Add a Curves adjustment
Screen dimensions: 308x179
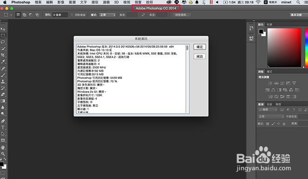point(282,83)
